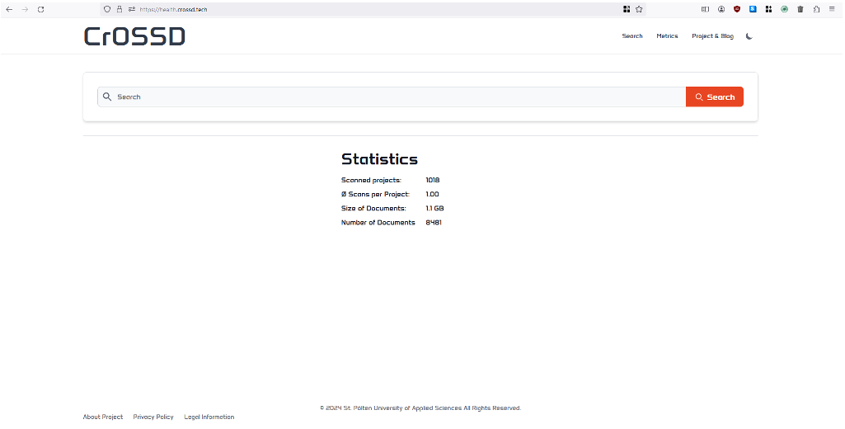This screenshot has width=845, height=429.
Task: Open the Search nav item
Action: [x=632, y=36]
